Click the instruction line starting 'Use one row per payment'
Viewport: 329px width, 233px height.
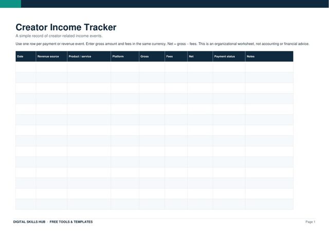pyautogui.click(x=162, y=44)
